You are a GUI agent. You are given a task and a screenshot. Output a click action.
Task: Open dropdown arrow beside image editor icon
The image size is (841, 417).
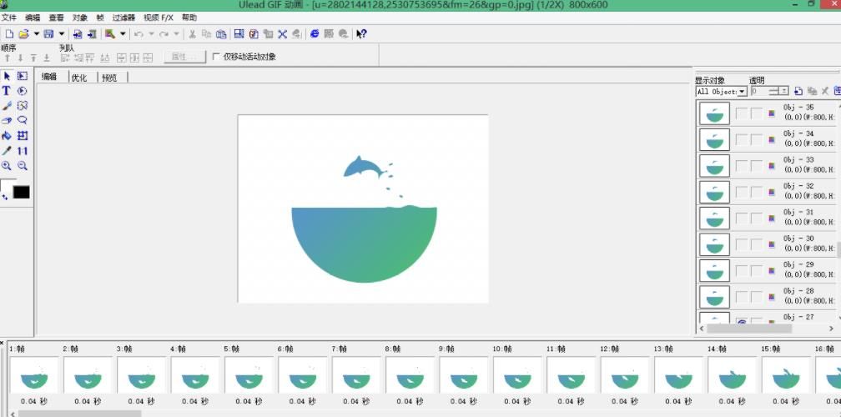123,33
